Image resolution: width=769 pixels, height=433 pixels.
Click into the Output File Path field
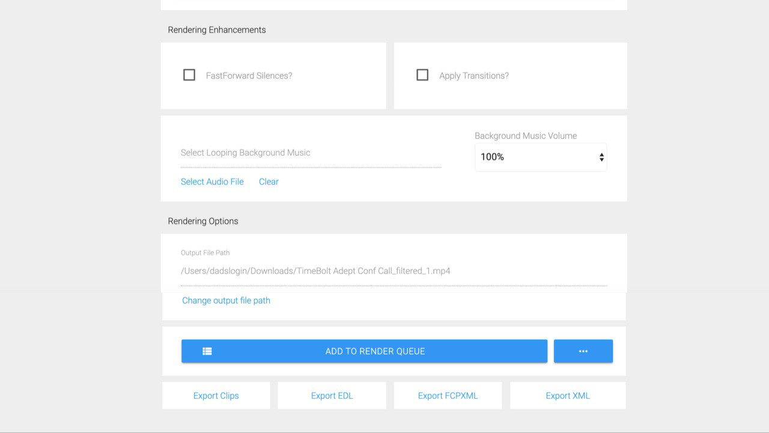pos(394,271)
